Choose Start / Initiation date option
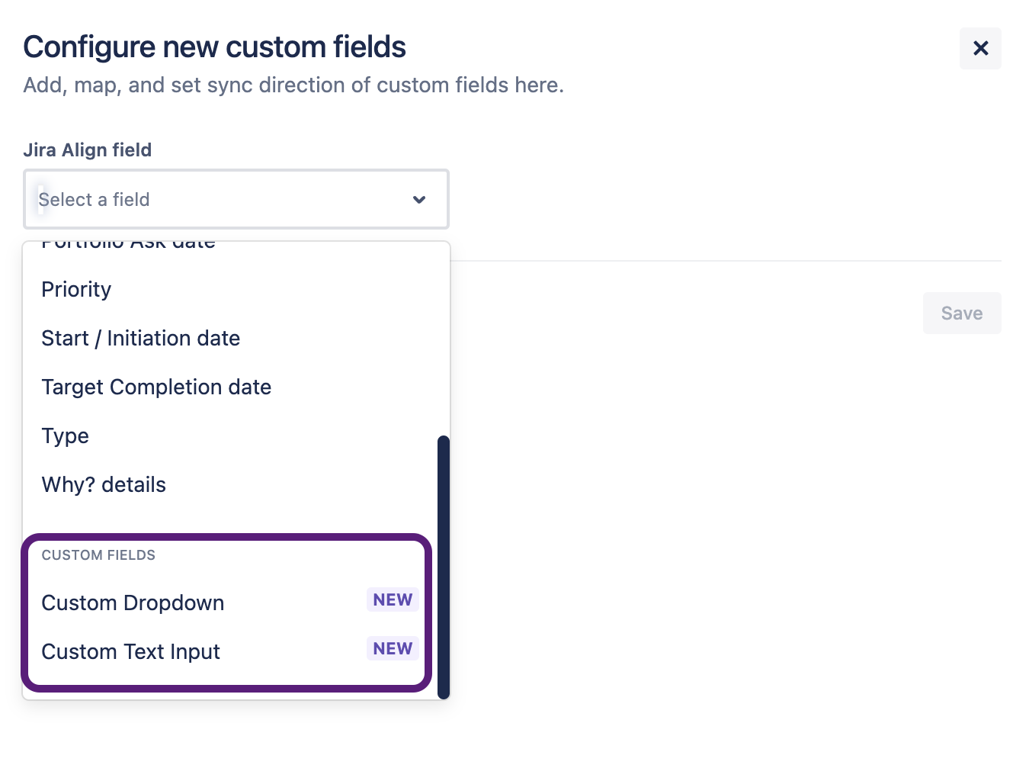 pyautogui.click(x=140, y=338)
